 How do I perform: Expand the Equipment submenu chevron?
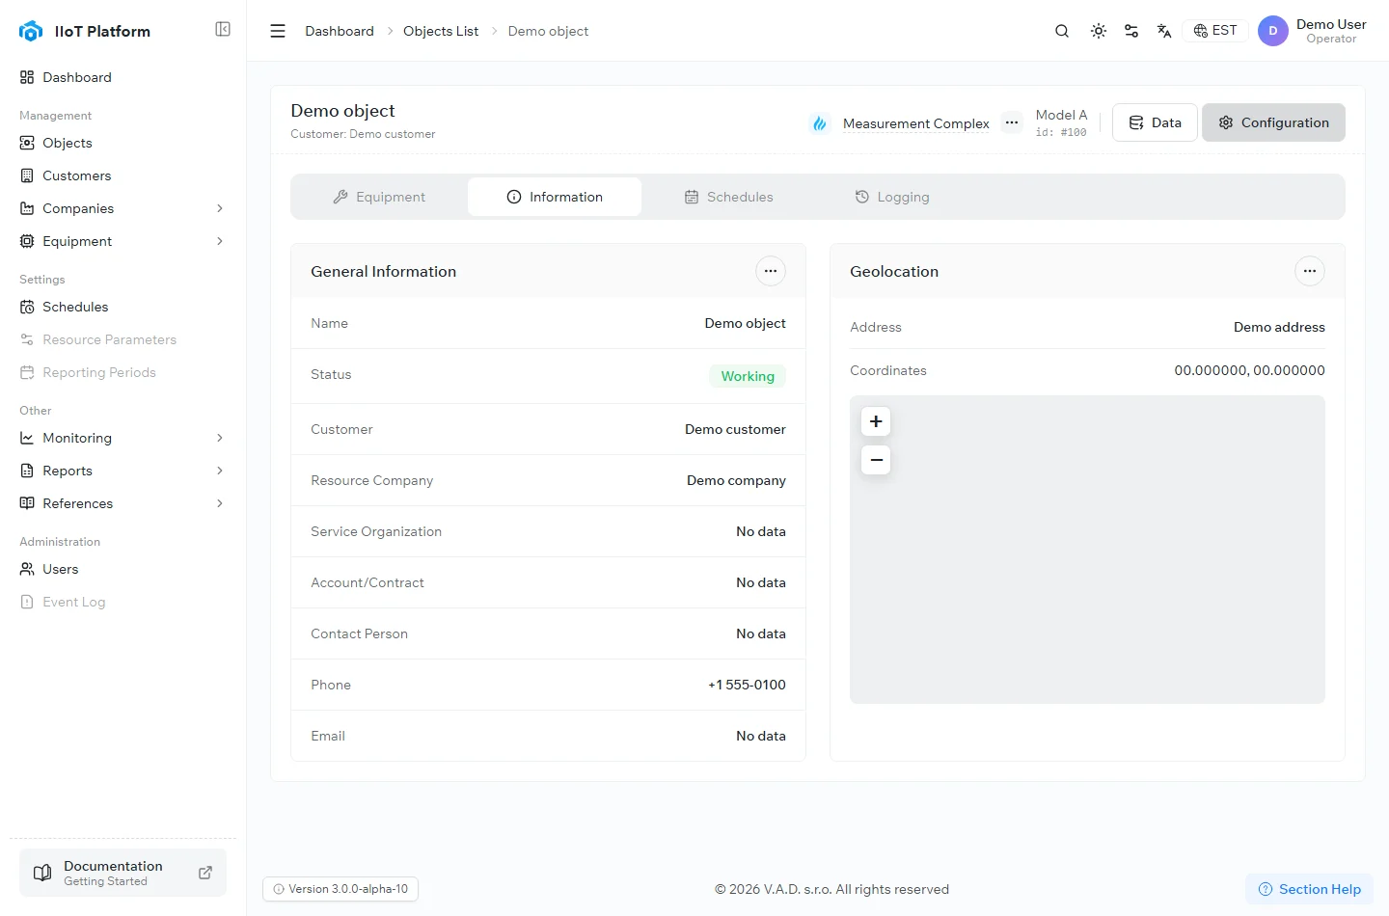pyautogui.click(x=220, y=241)
